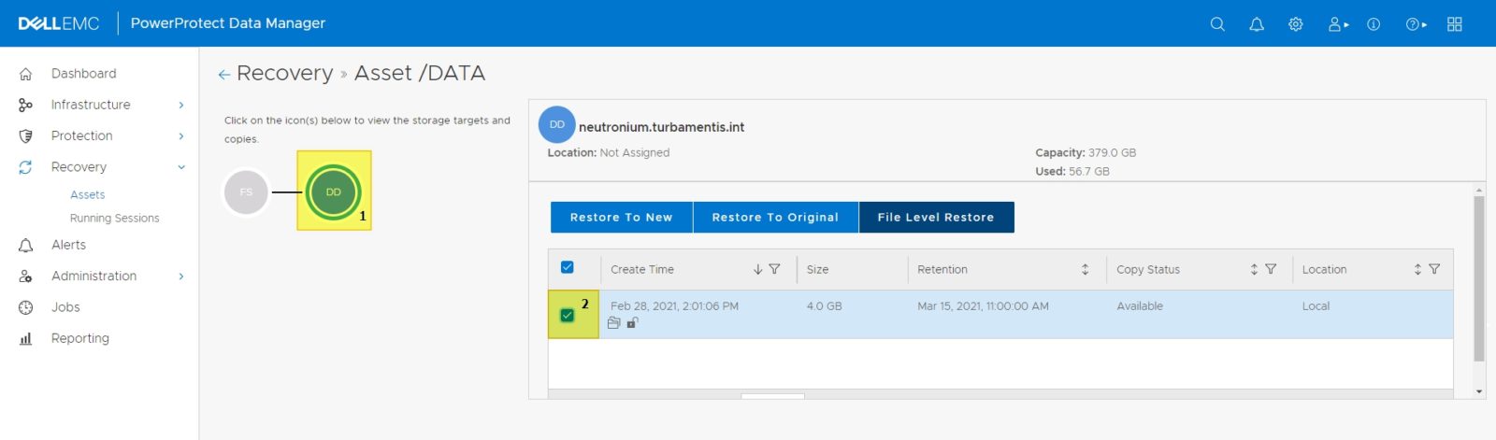
Task: Open the user account menu icon
Action: click(x=1337, y=24)
